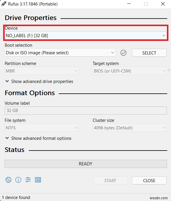Expand Show advanced format options
This screenshot has height=201, width=171.
pos(38,138)
